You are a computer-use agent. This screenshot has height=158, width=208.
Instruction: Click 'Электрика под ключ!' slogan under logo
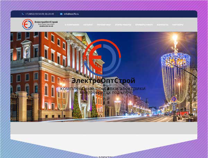[46, 24]
